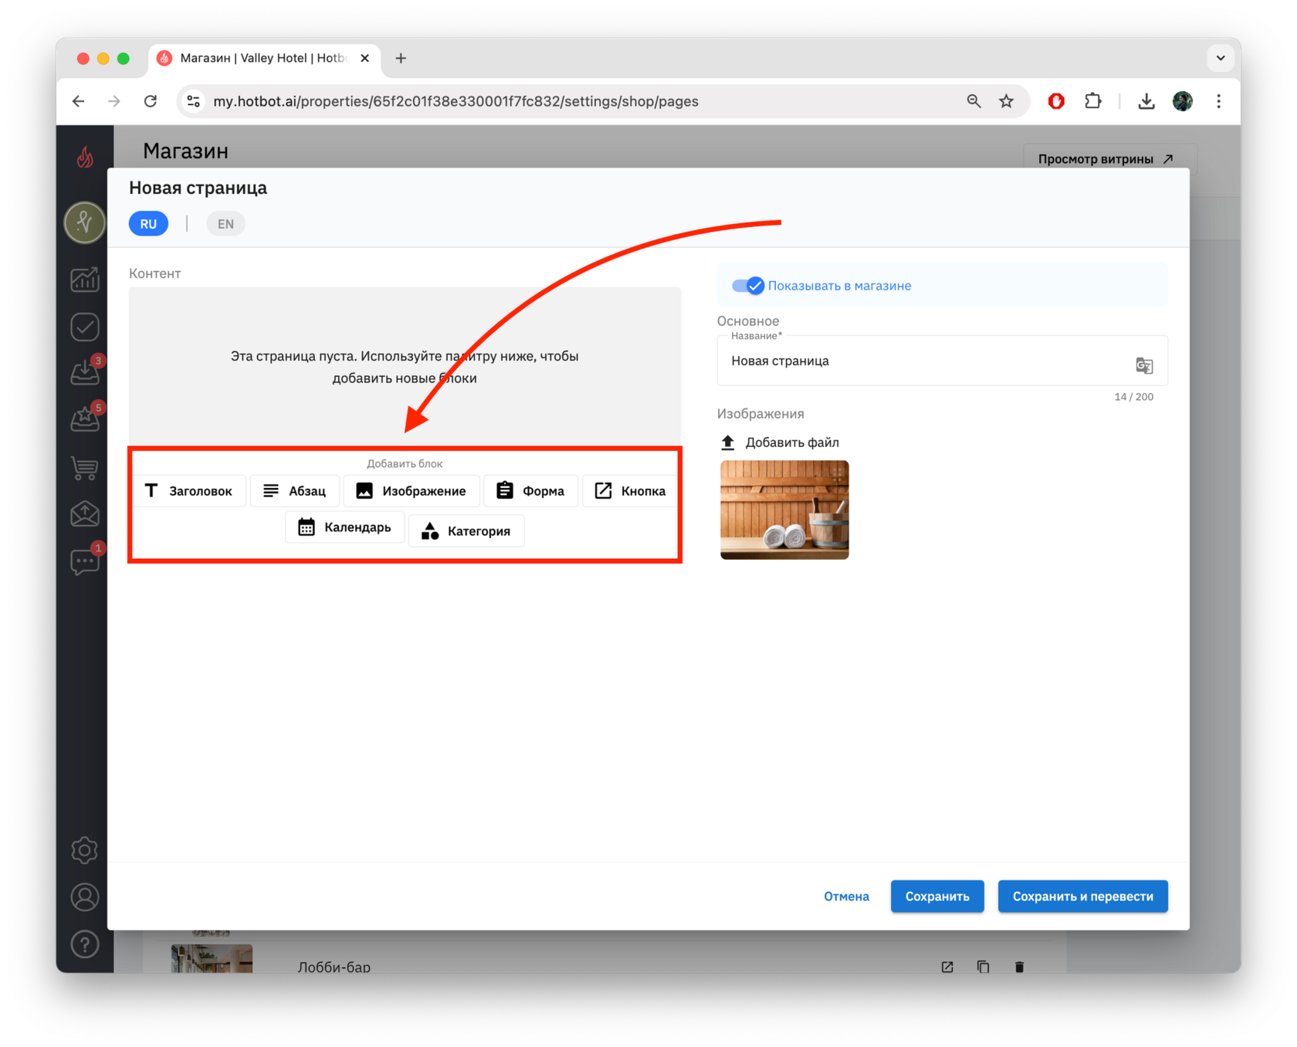Click the Лобби-бар row thumbnail
The width and height of the screenshot is (1297, 1047).
coord(212,958)
